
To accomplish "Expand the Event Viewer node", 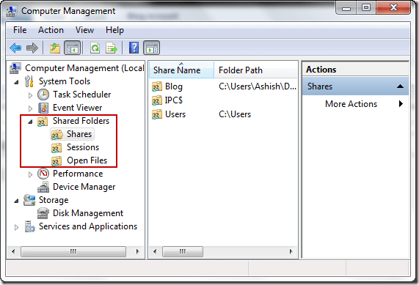I will click(x=30, y=108).
